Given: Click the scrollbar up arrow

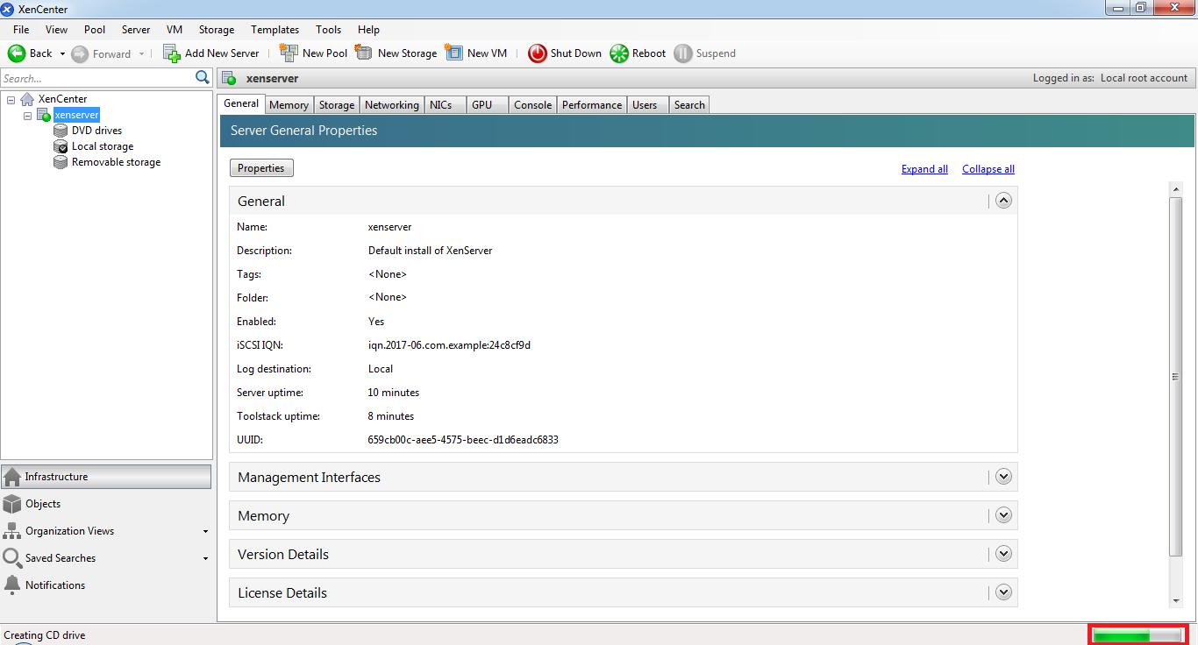Looking at the screenshot, I should pos(1176,188).
